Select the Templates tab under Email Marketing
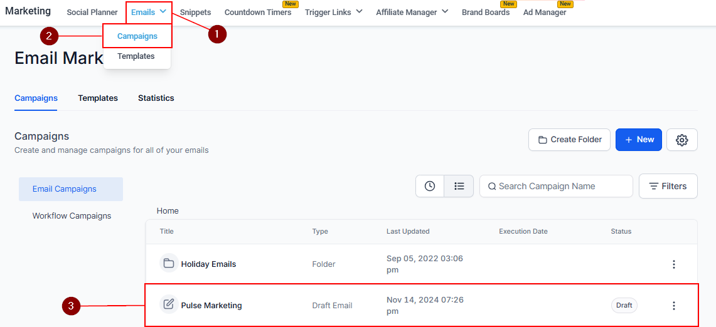Screen dimensions: 716x327 click(x=98, y=98)
